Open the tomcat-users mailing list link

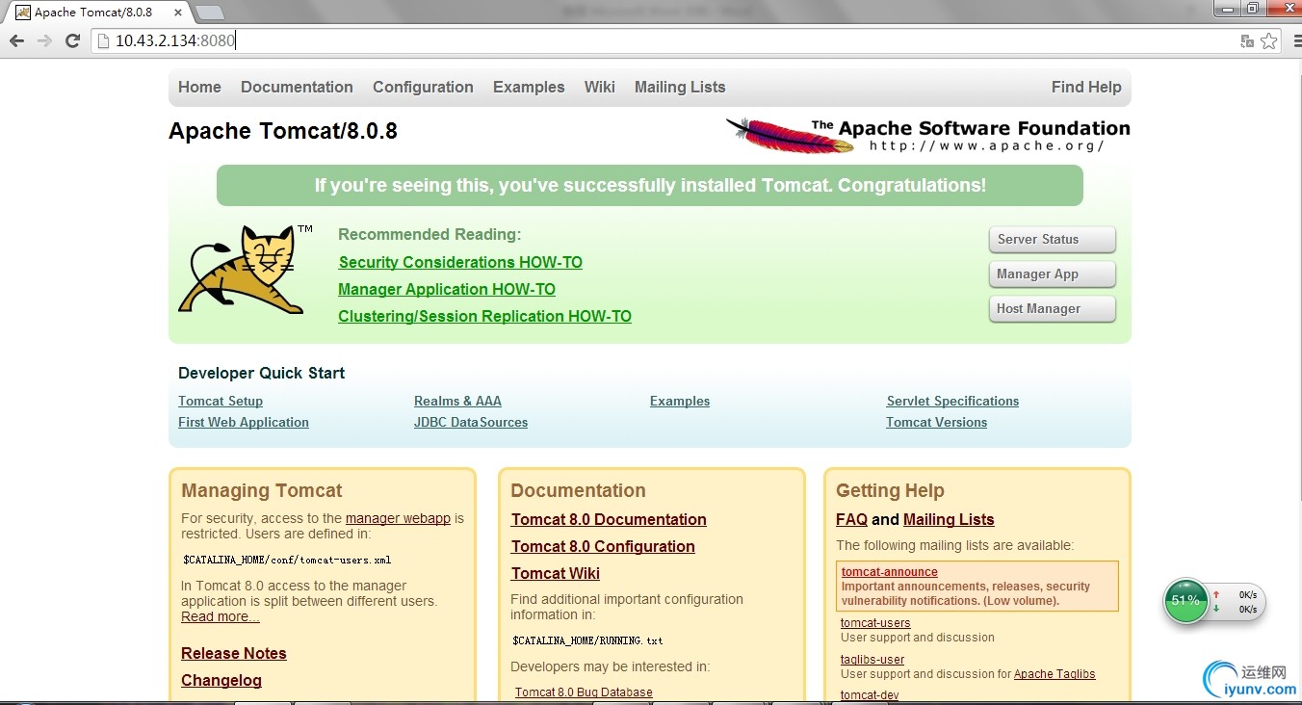(875, 623)
